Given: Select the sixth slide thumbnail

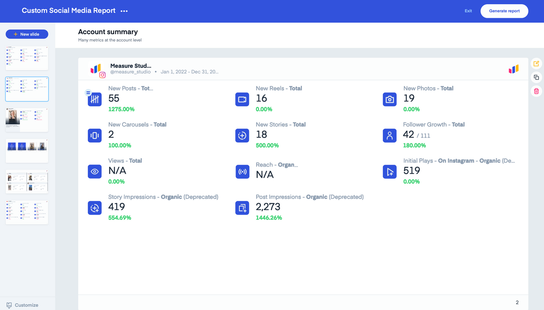Looking at the screenshot, I should click(27, 212).
